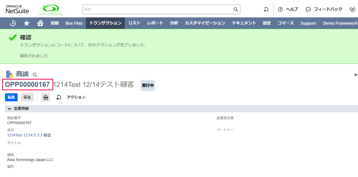
Task: Click the OPP00000167 heading text
Action: 27,85
